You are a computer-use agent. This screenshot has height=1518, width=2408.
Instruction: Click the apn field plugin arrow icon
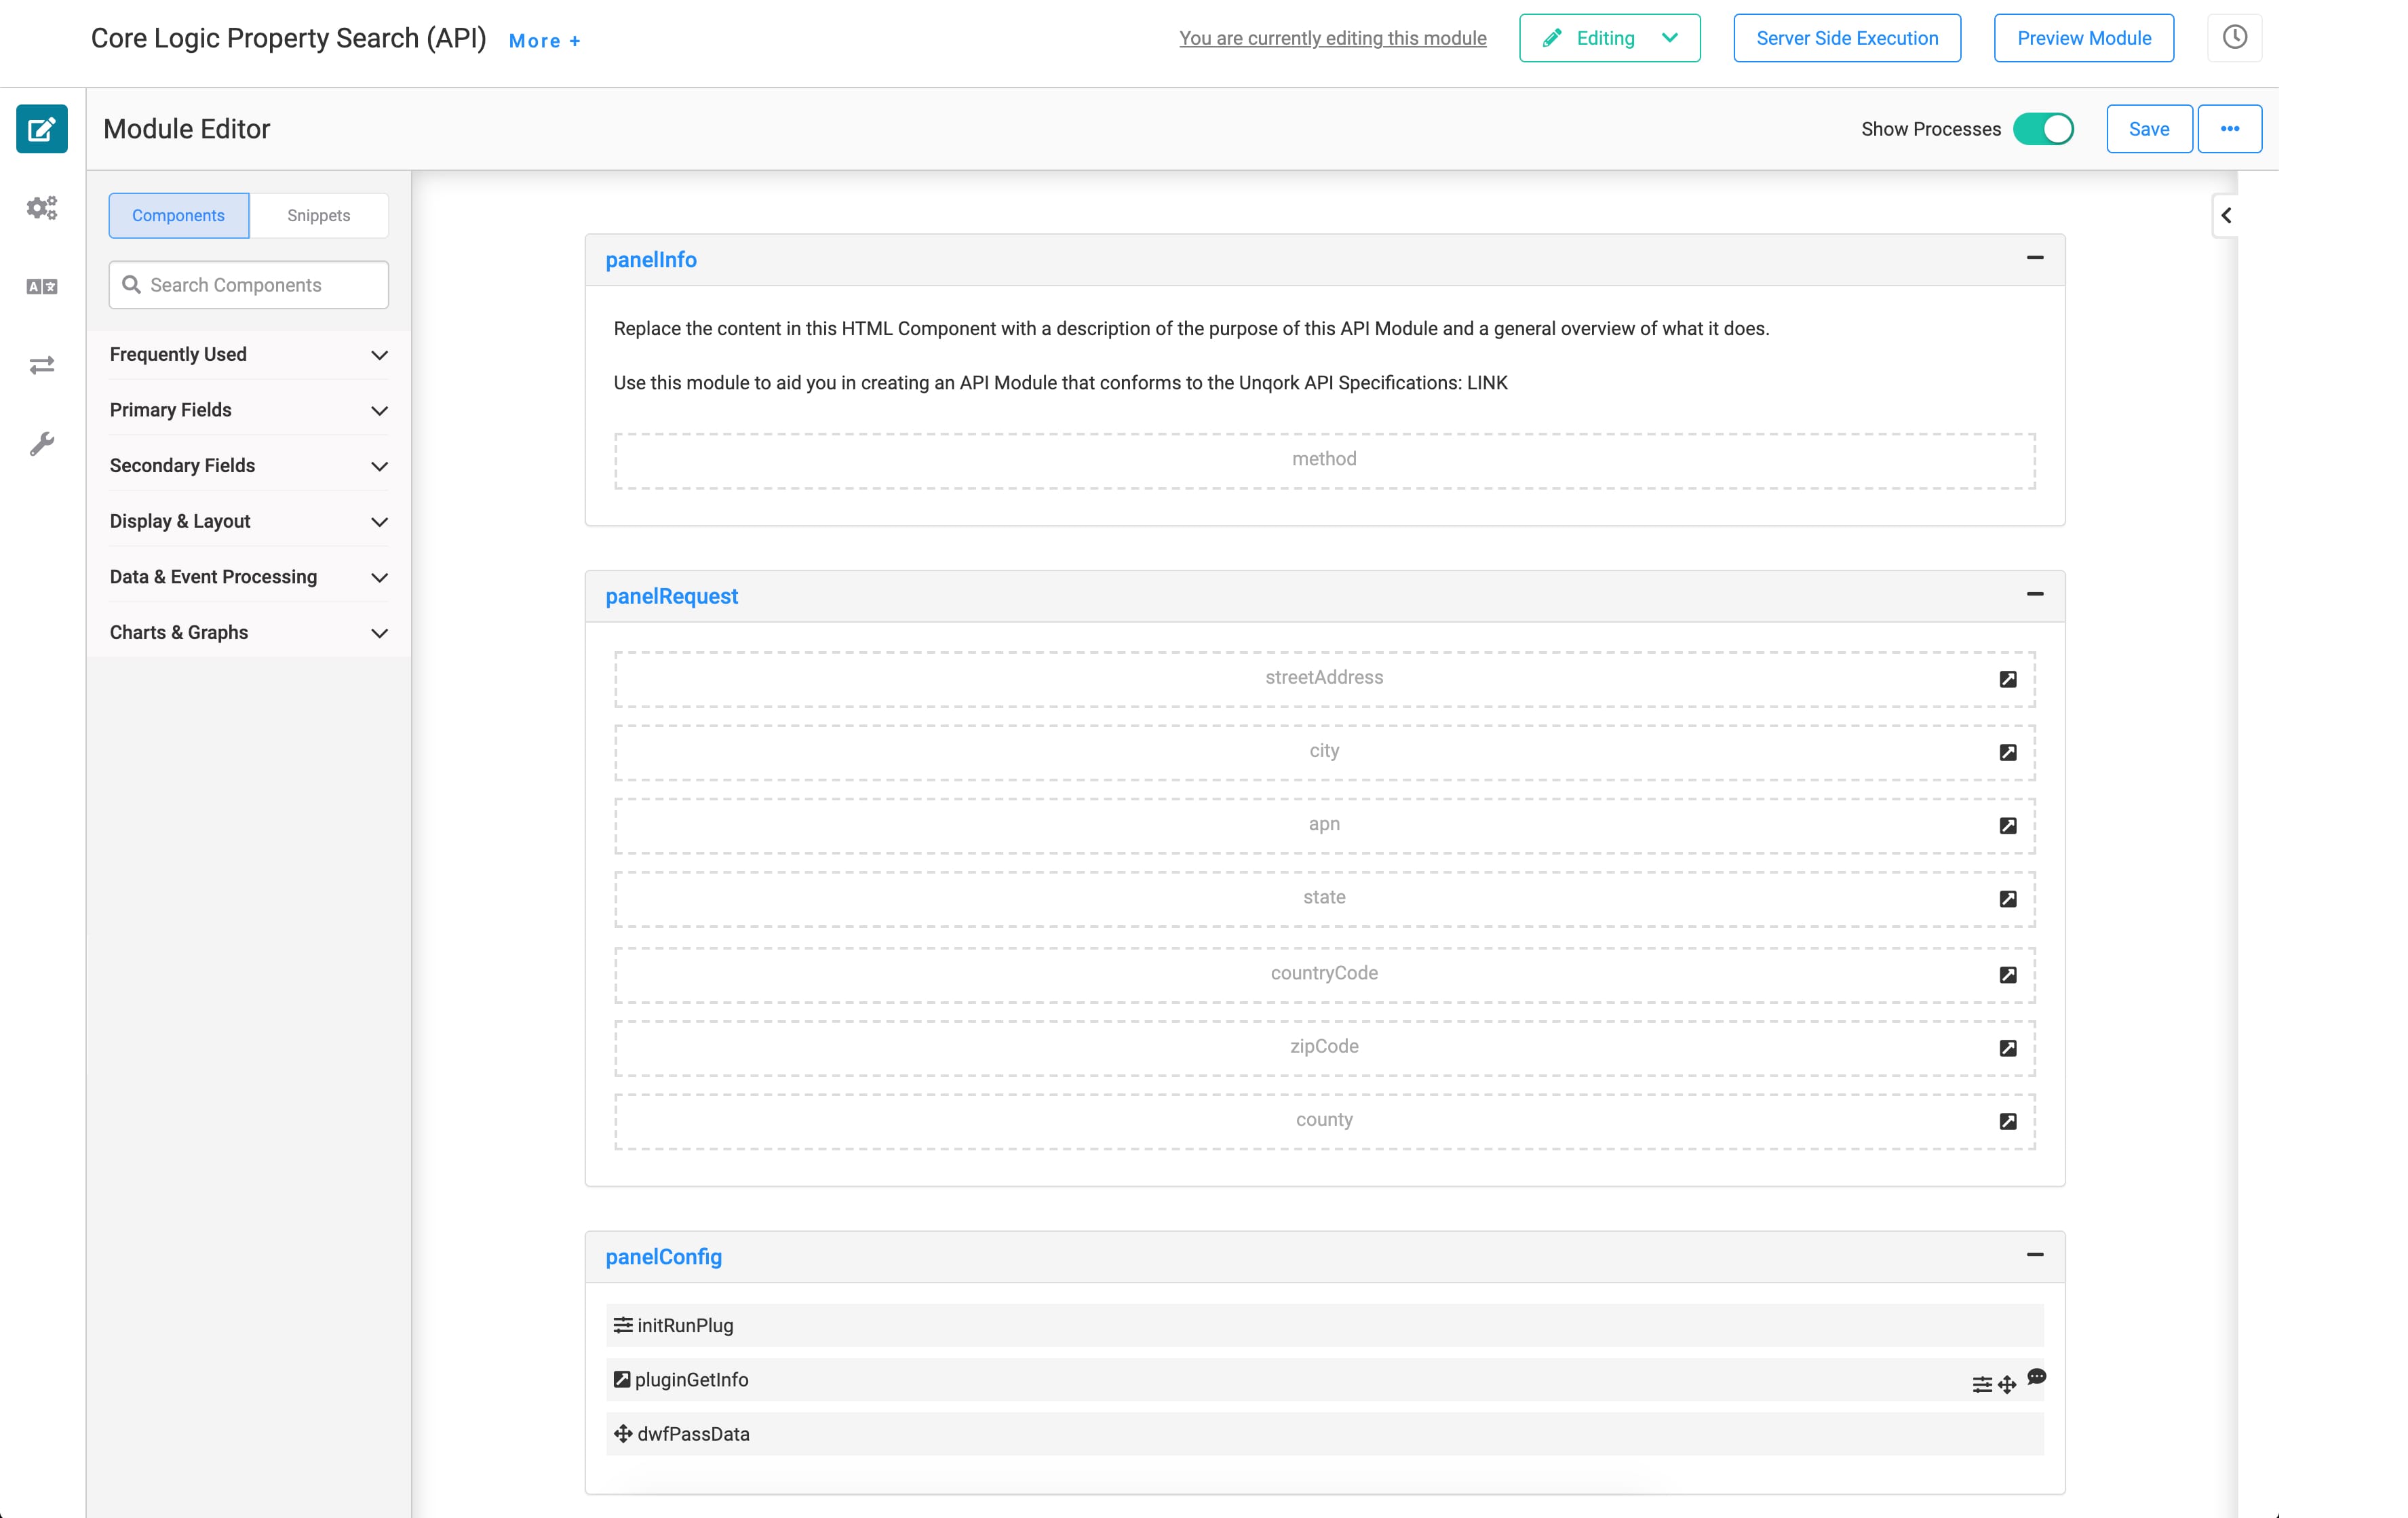[x=2008, y=825]
